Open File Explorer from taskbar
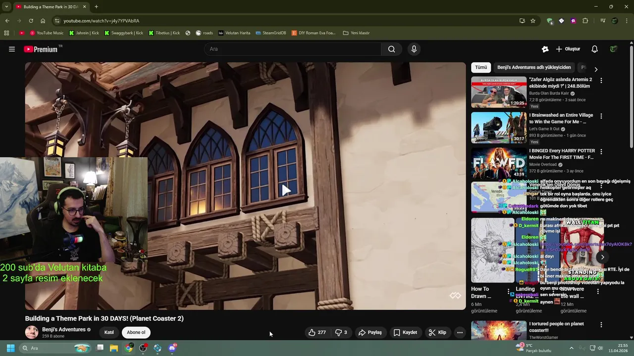This screenshot has height=356, width=634. [114, 348]
